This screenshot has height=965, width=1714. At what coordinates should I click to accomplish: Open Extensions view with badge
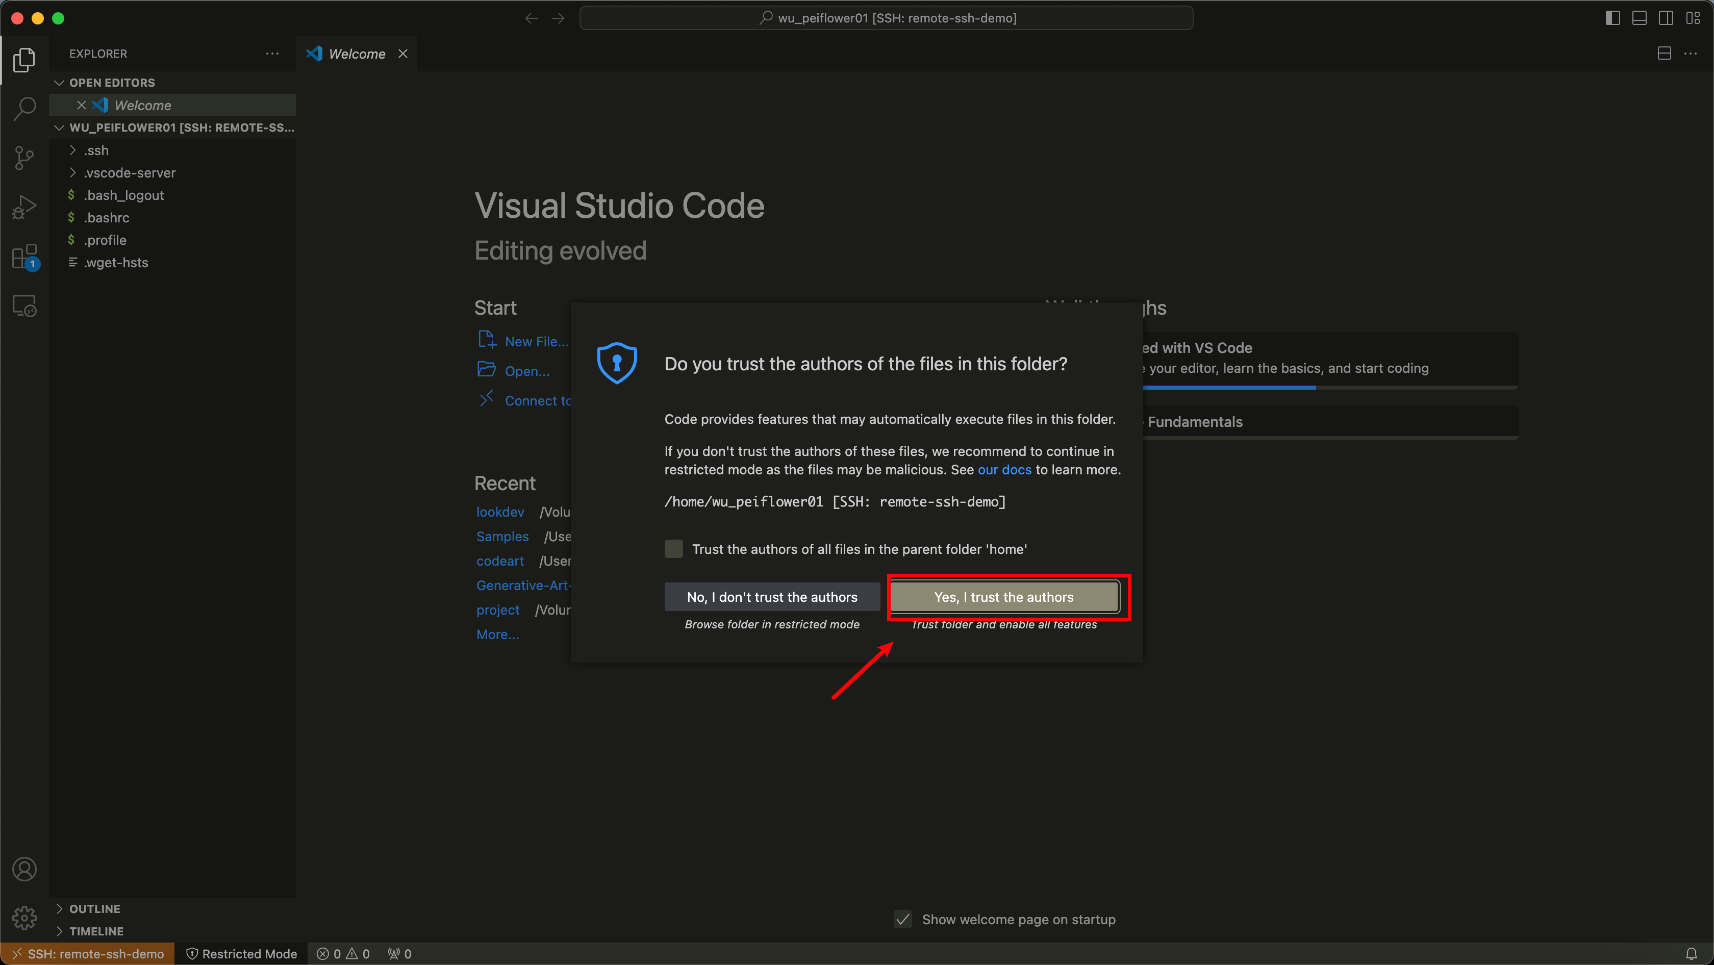click(24, 257)
